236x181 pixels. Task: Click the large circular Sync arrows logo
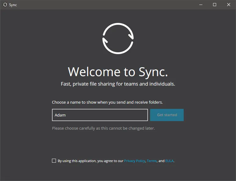[118, 39]
